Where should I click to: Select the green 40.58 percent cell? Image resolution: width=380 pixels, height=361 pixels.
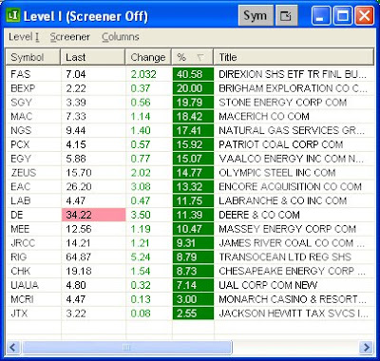point(193,74)
